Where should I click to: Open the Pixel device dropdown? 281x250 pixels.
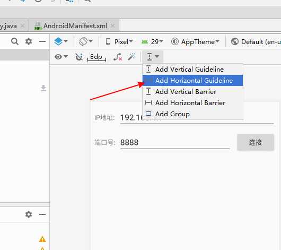pos(119,41)
